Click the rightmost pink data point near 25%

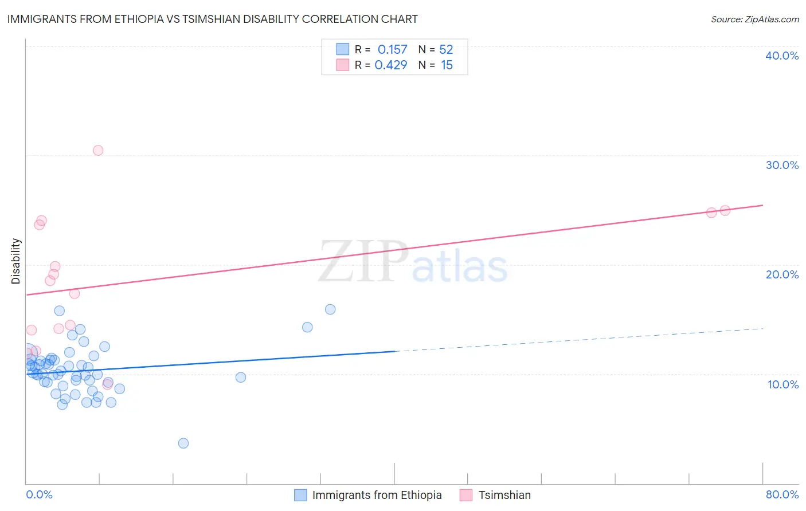tap(725, 210)
